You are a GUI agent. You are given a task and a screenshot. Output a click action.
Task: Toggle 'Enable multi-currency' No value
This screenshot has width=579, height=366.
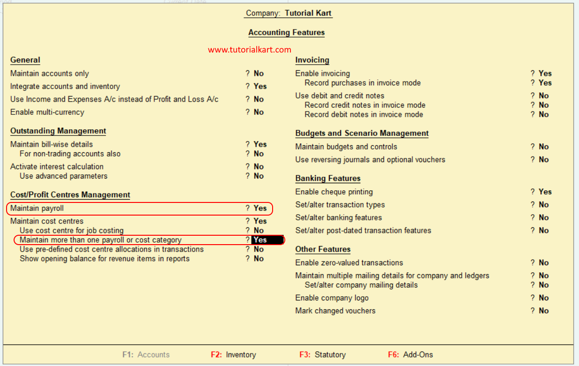(259, 112)
